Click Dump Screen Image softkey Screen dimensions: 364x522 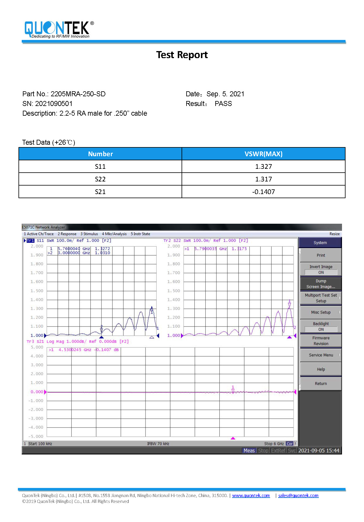click(x=321, y=284)
